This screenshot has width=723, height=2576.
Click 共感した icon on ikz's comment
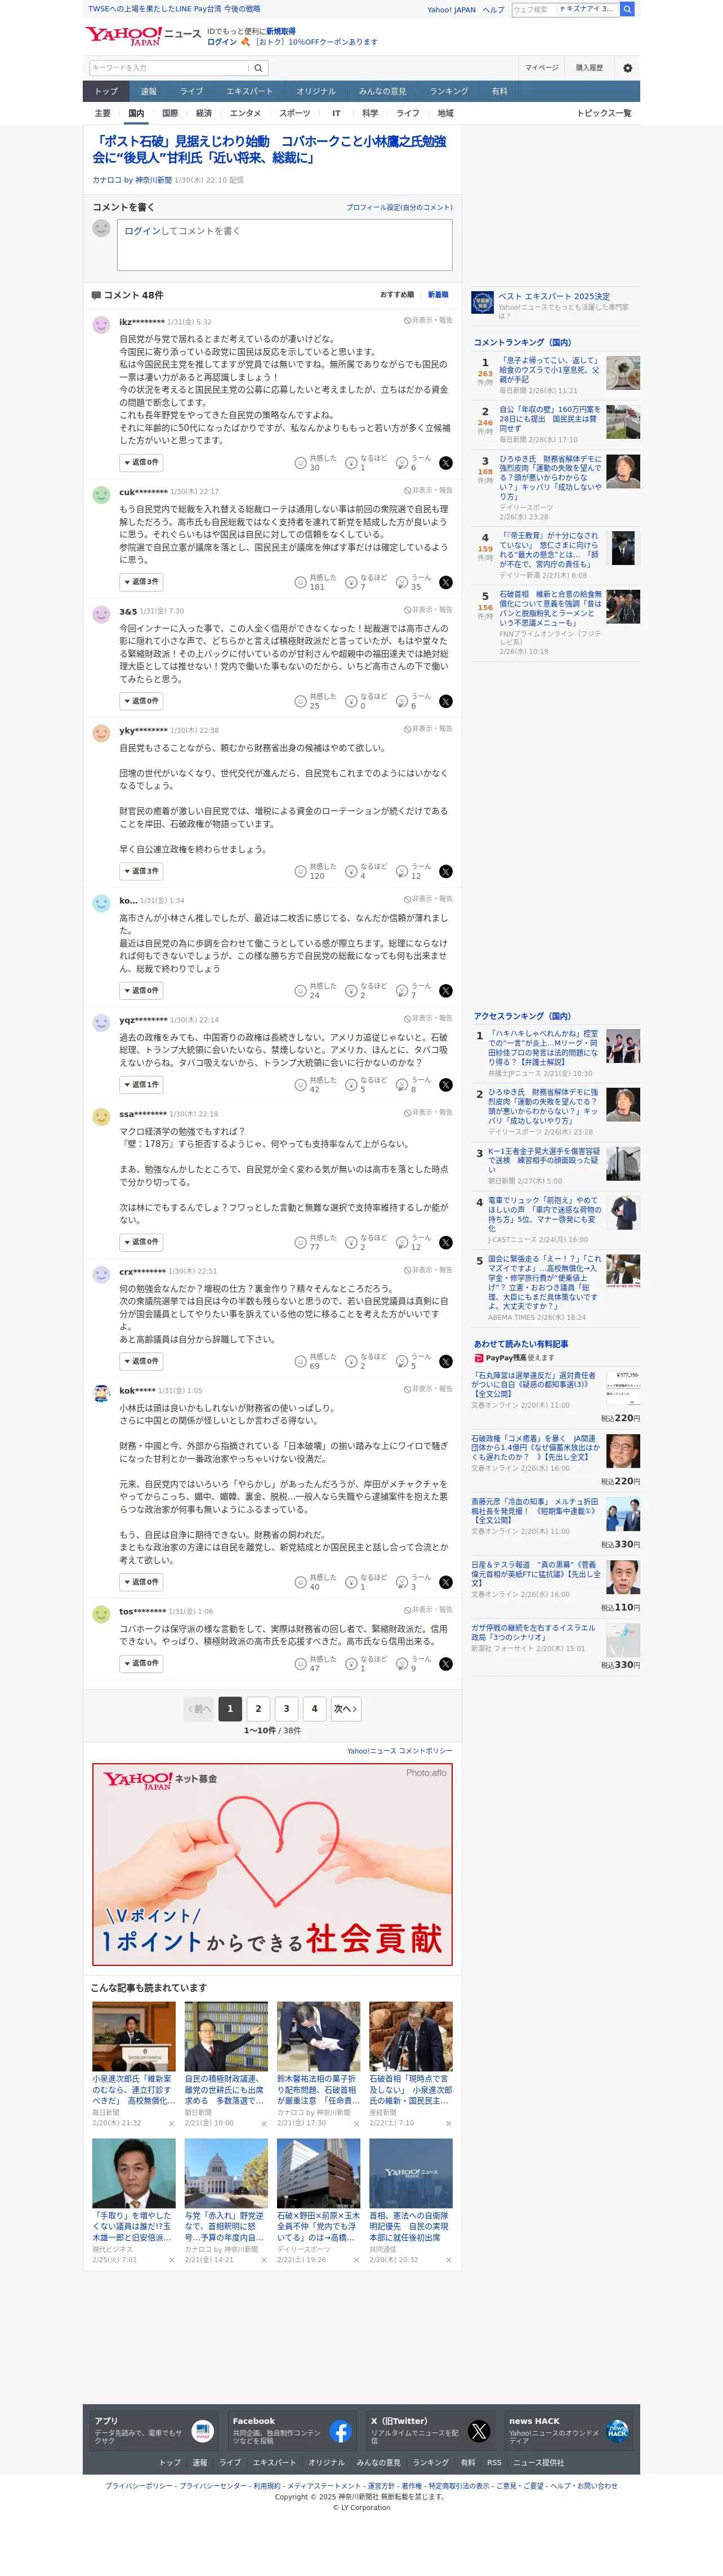[x=300, y=463]
